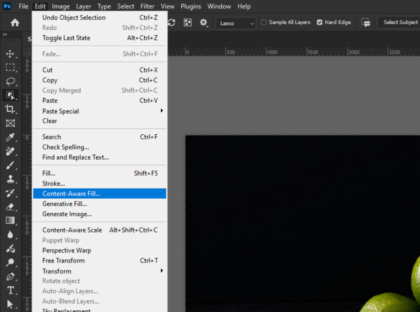Choose Find and Replace Text
Image resolution: width=420 pixels, height=312 pixels.
100,157
